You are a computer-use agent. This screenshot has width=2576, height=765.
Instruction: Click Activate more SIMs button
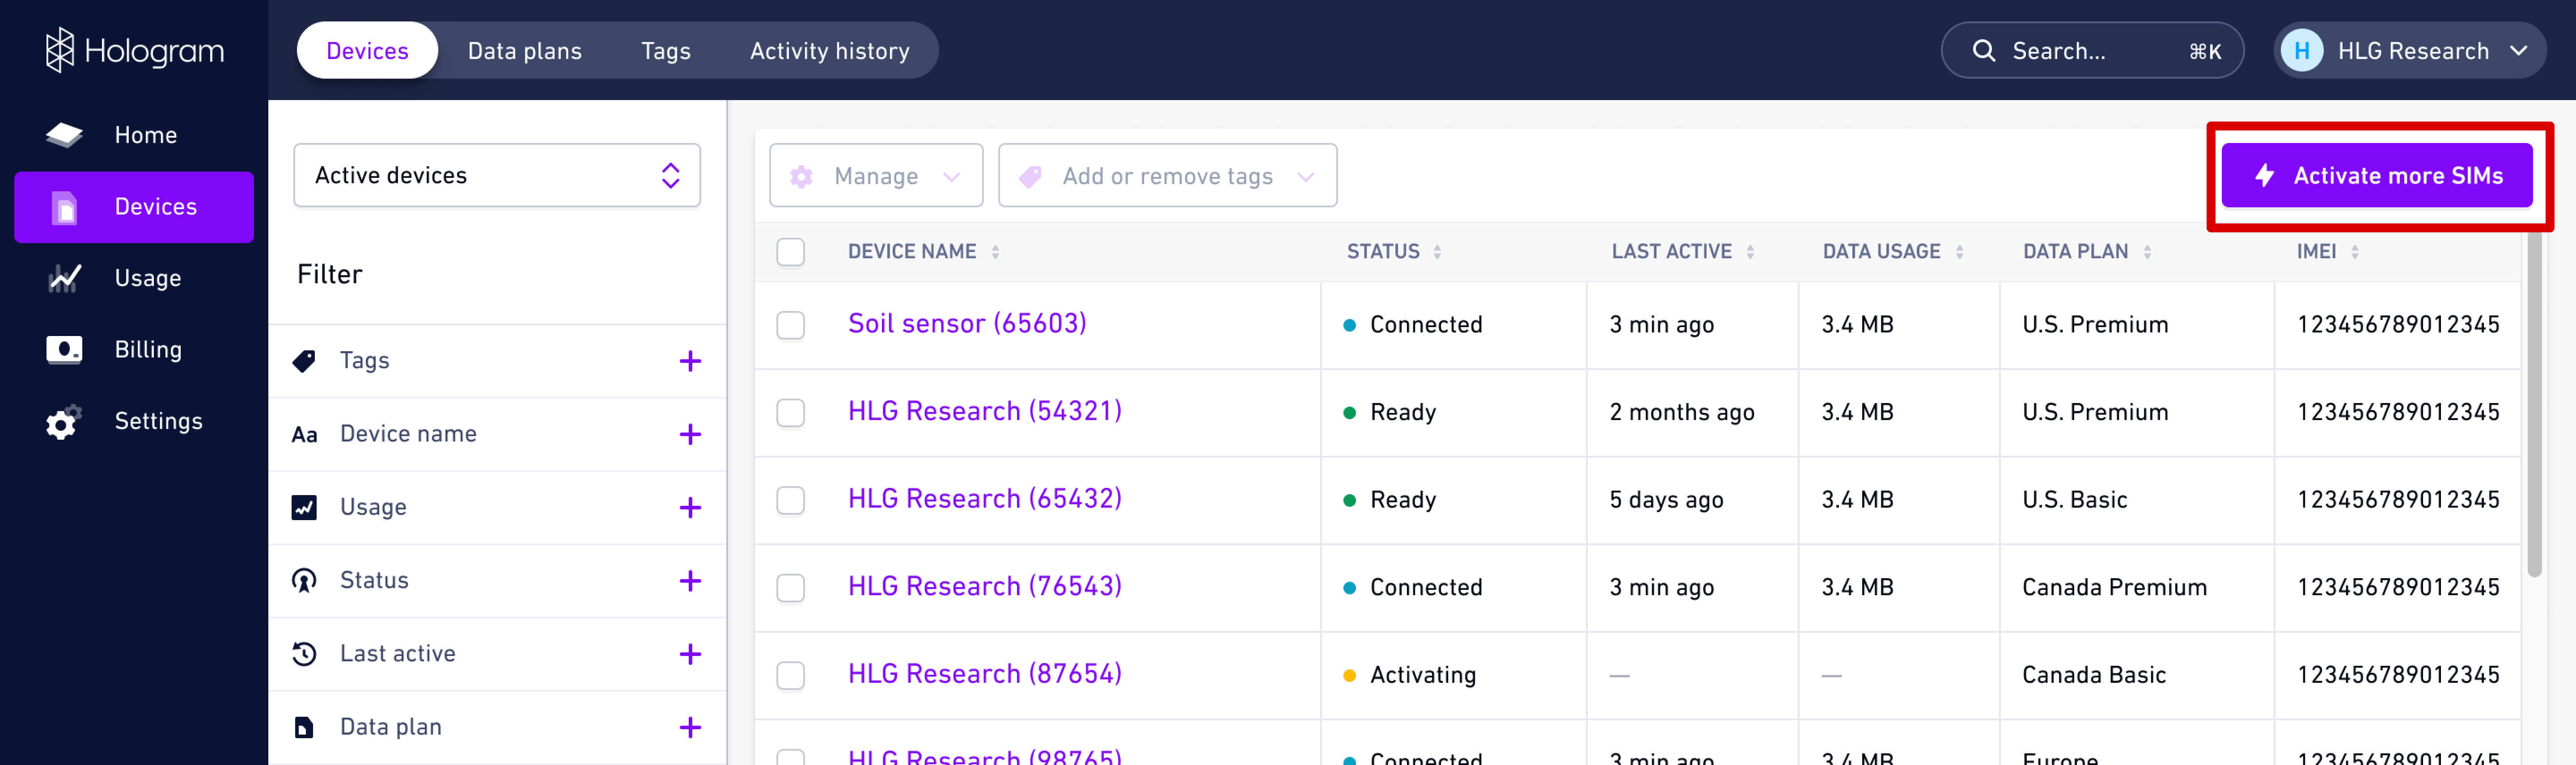(x=2377, y=176)
